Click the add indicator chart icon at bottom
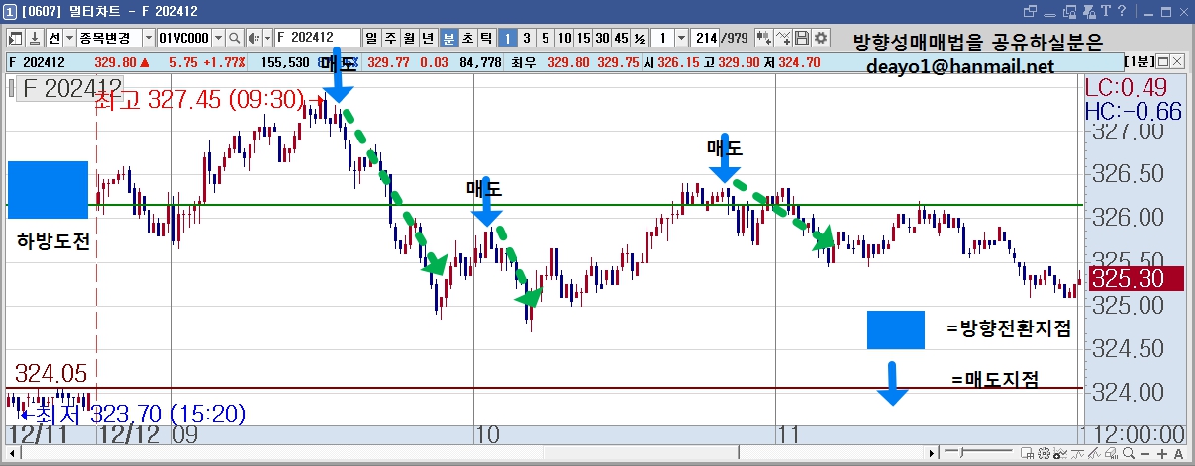 click(x=1060, y=454)
